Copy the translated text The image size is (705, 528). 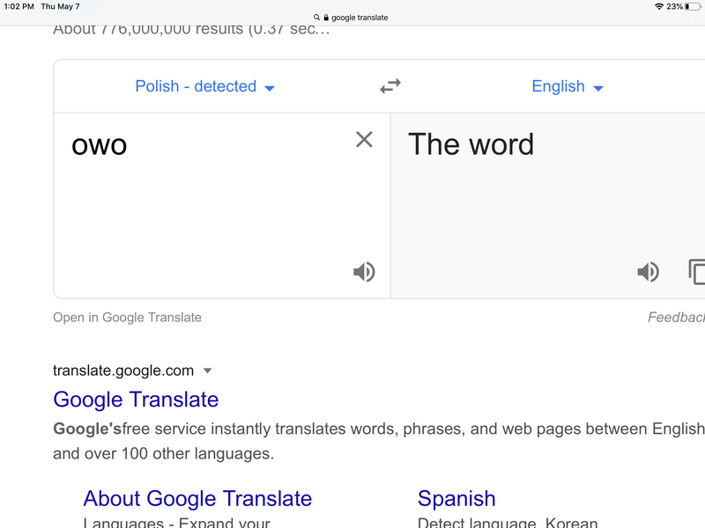click(x=696, y=272)
